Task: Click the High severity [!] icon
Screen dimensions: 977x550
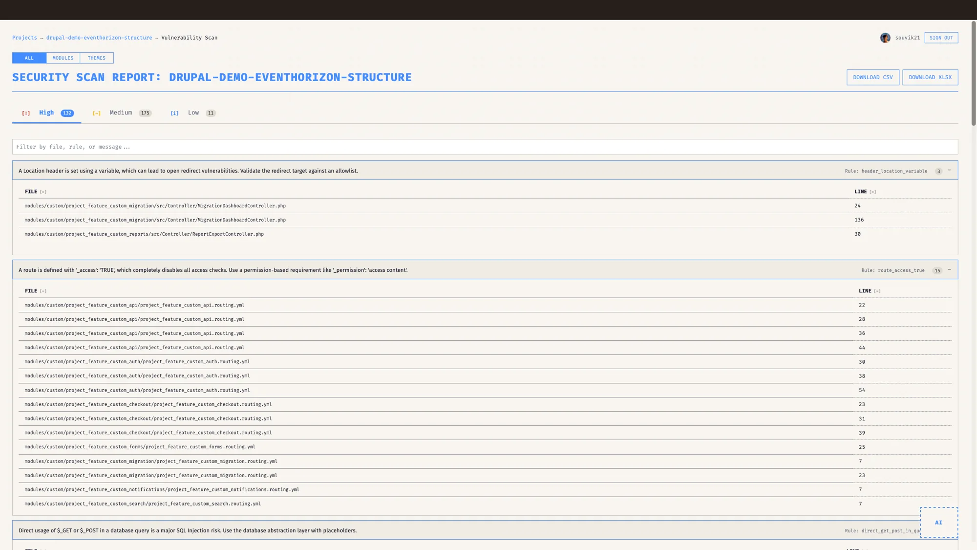Action: click(26, 113)
